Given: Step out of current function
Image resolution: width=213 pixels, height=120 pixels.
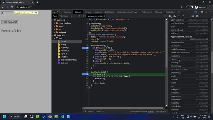Looking at the screenshot, I should (x=183, y=16).
